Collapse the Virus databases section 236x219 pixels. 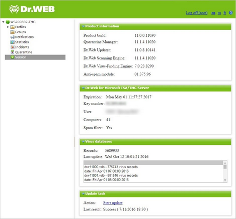pyautogui.click(x=83, y=142)
